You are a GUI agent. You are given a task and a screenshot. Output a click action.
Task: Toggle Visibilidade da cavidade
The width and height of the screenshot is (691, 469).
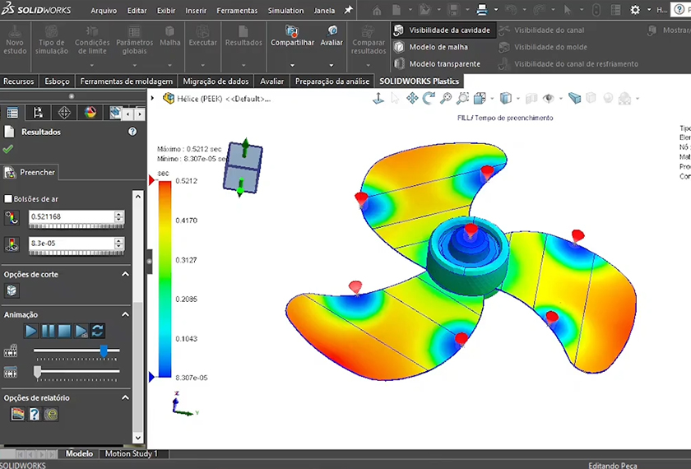pyautogui.click(x=443, y=30)
